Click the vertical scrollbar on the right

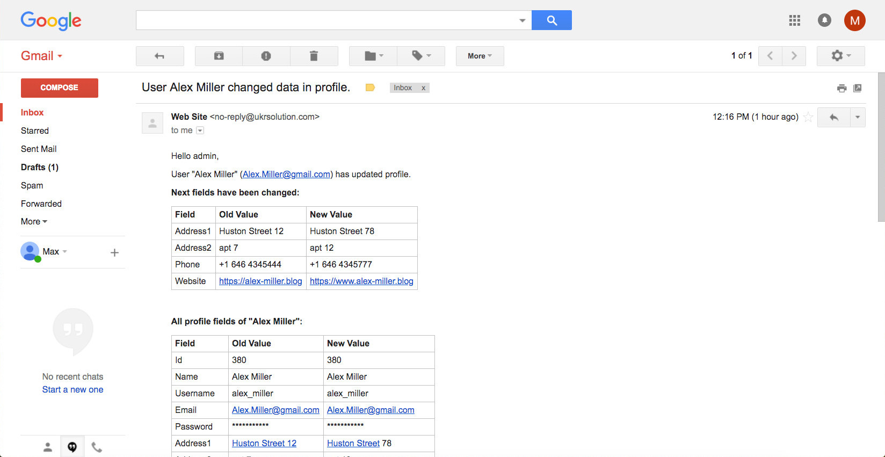pyautogui.click(x=881, y=147)
